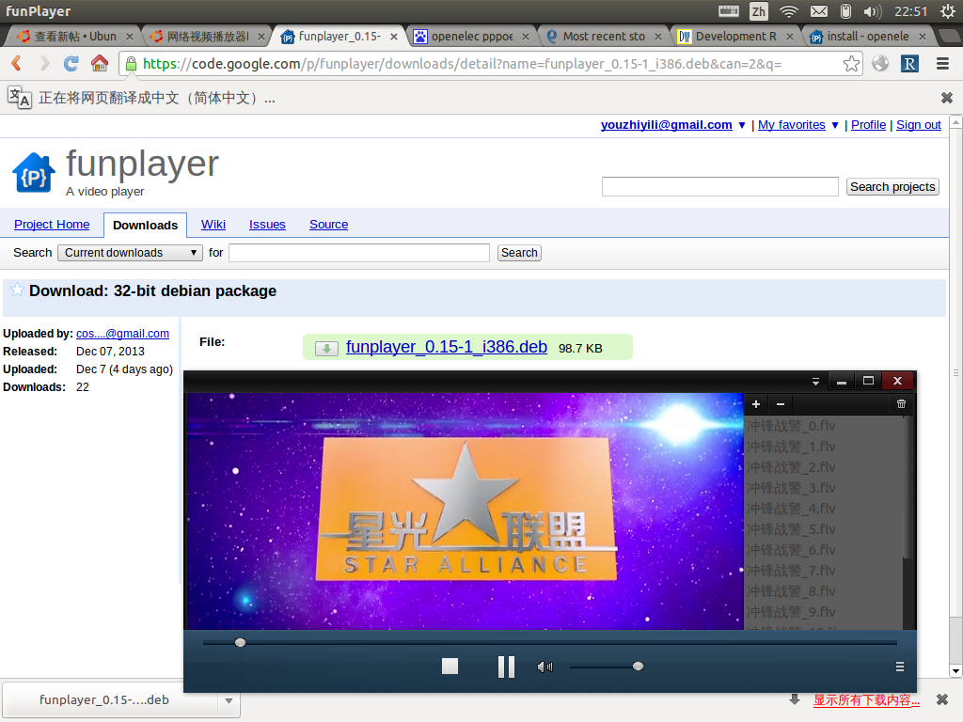The width and height of the screenshot is (963, 722).
Task: Click the player volume slider handle
Action: (639, 667)
